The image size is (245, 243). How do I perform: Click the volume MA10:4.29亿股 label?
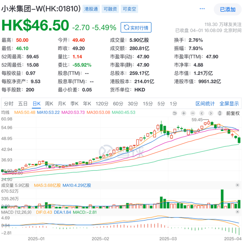[x=77, y=186]
